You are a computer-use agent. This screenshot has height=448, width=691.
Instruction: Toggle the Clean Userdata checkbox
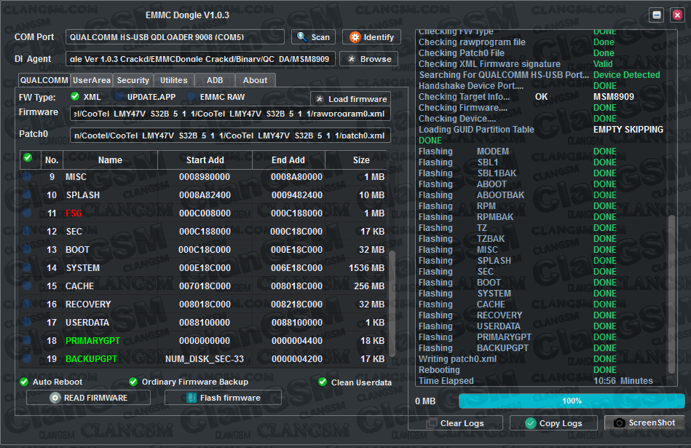click(323, 382)
